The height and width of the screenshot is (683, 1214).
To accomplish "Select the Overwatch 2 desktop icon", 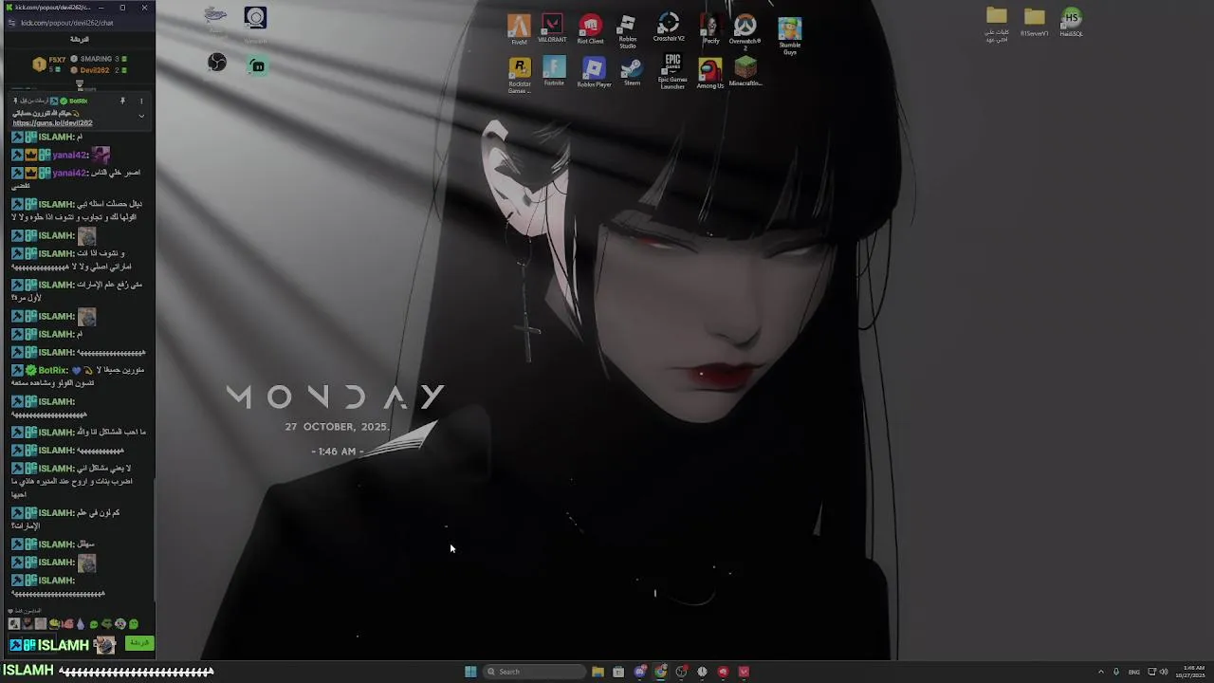I will (x=745, y=31).
